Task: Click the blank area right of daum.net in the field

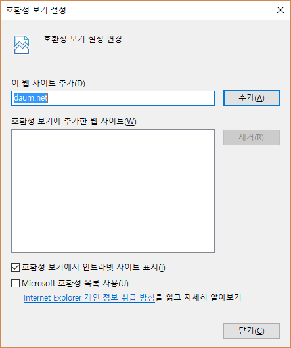Action: 131,98
